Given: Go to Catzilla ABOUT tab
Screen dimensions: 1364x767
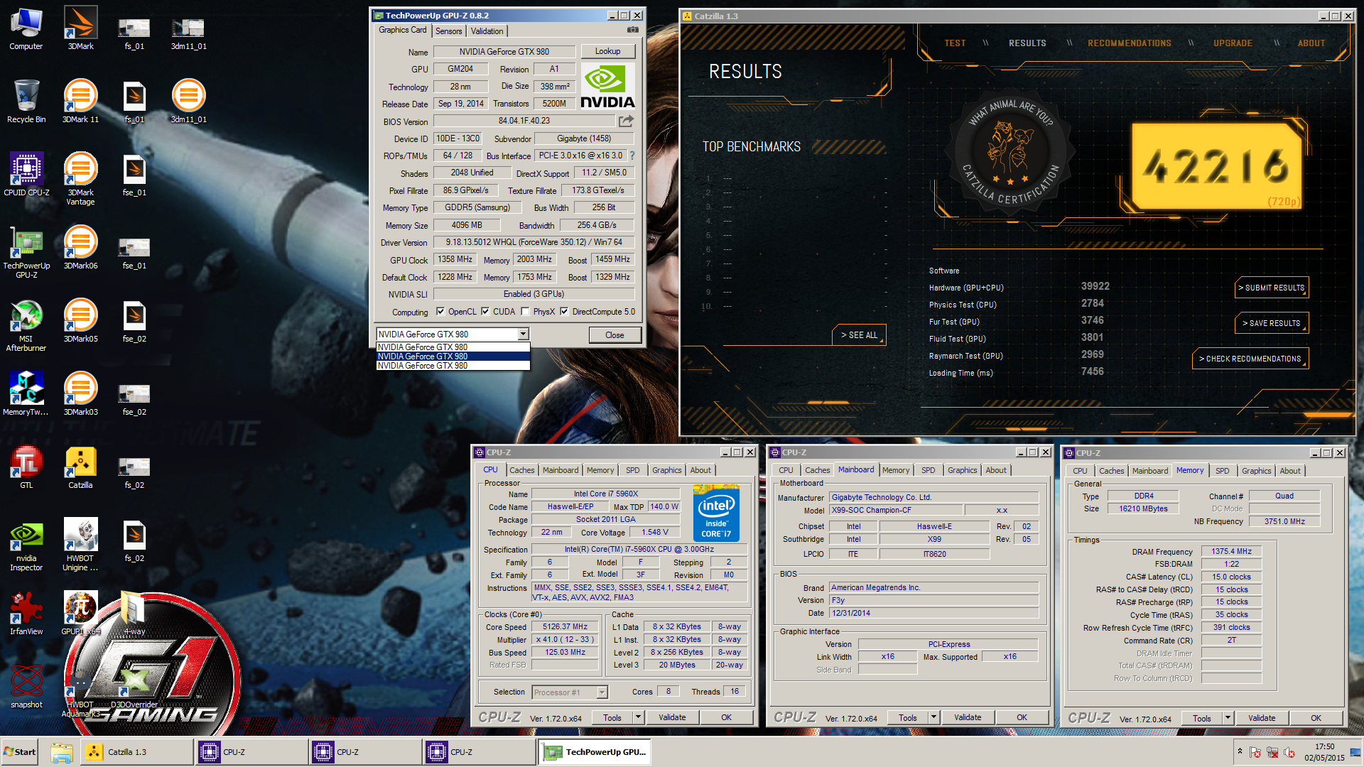Looking at the screenshot, I should 1311,43.
